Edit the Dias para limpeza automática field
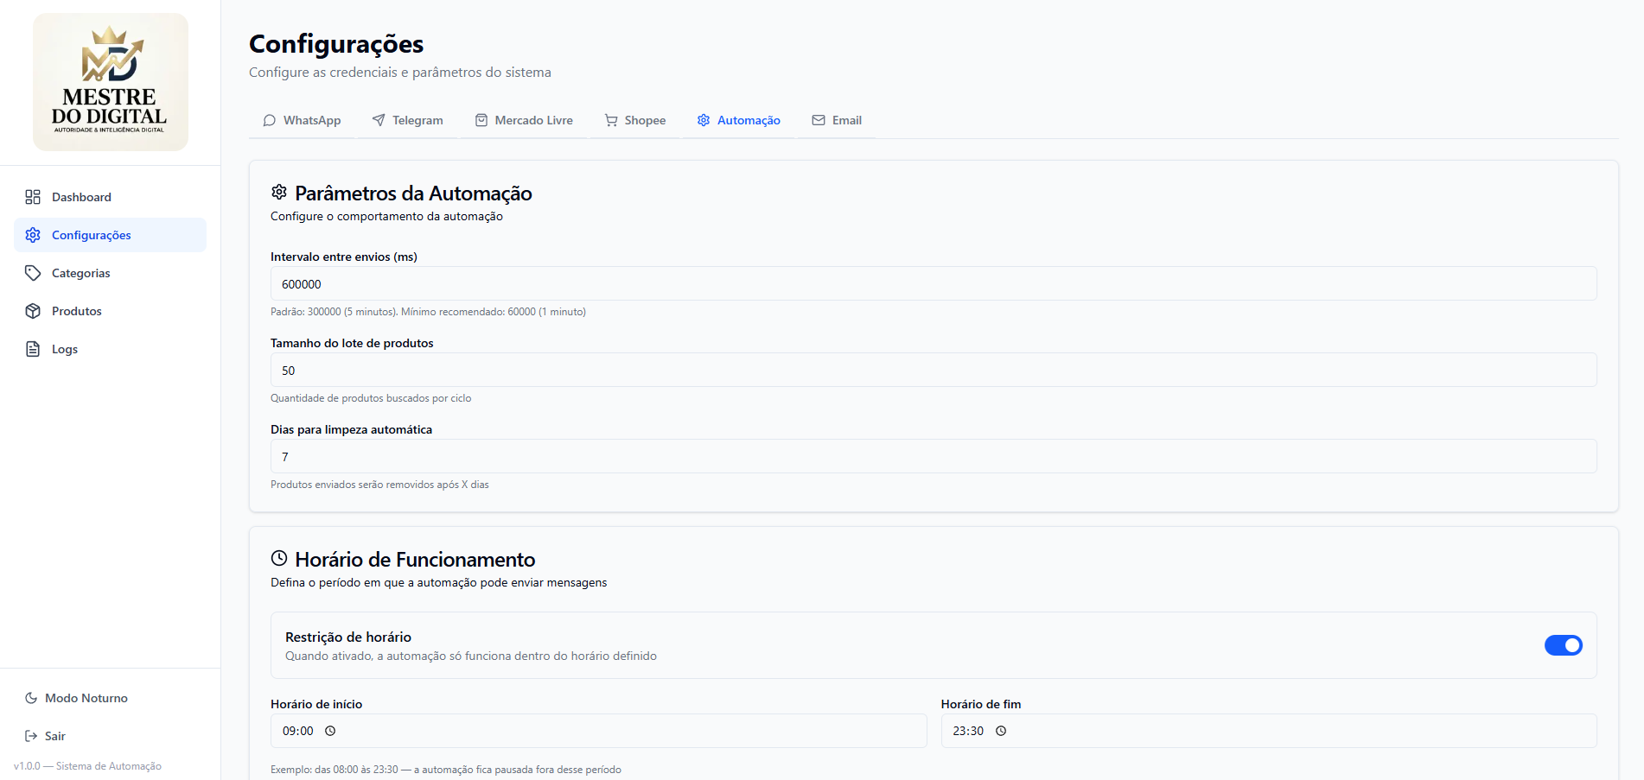Viewport: 1644px width, 780px height. click(933, 457)
